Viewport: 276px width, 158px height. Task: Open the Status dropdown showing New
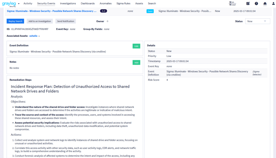point(257,21)
